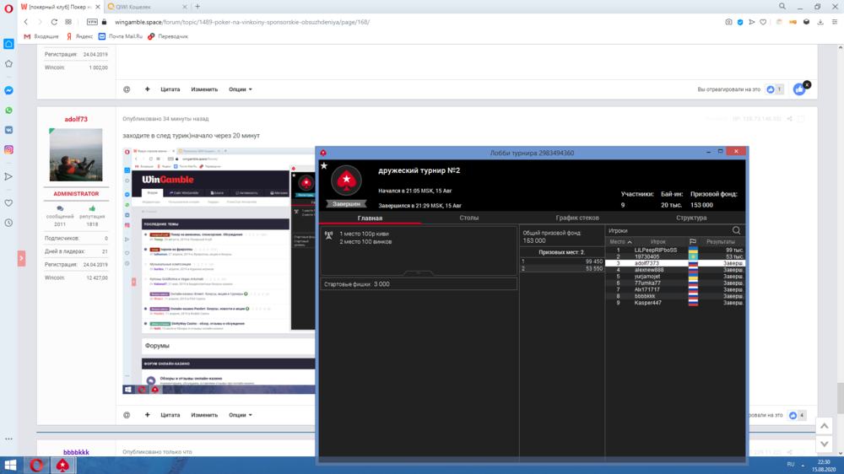The height and width of the screenshot is (474, 844).
Task: Take a snapshot with the camera icon
Action: click(x=728, y=22)
